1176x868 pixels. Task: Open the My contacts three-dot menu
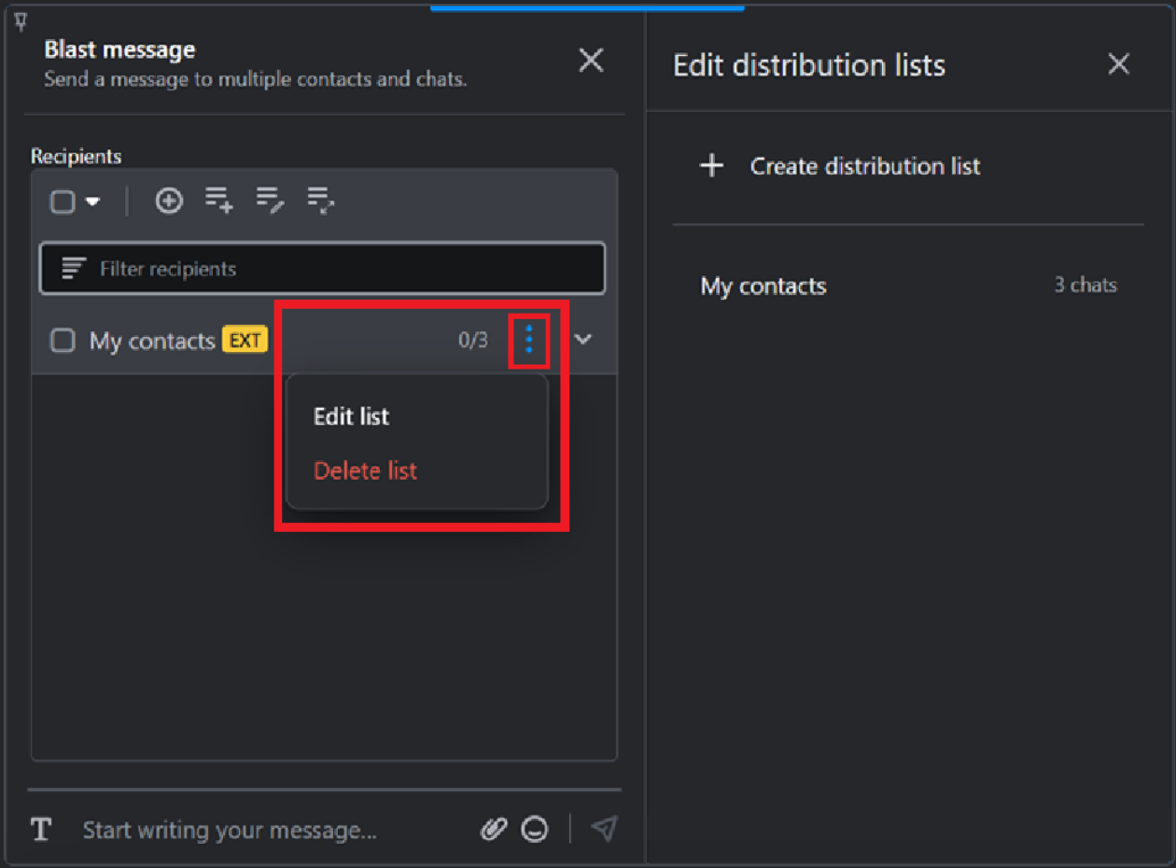click(528, 340)
